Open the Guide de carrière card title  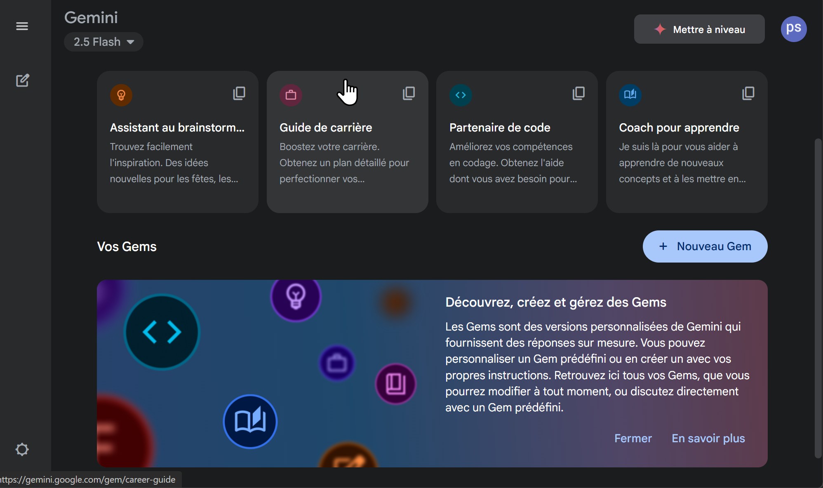(326, 128)
